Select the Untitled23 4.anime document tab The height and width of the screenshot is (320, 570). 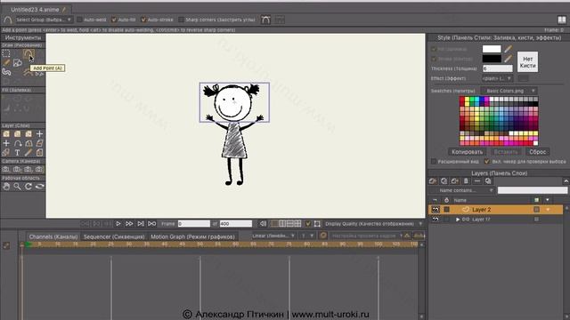tap(36, 10)
